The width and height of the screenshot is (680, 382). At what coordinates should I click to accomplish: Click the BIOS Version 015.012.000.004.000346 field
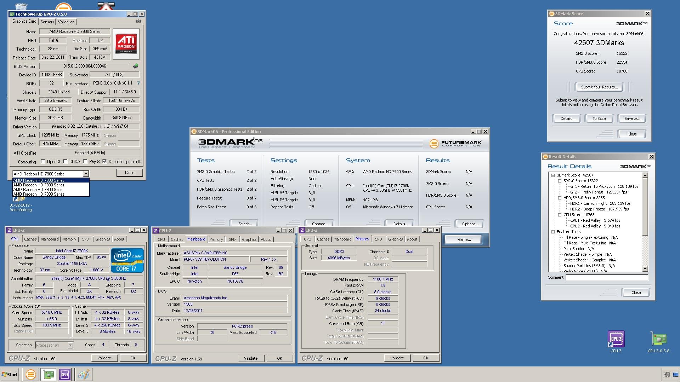(x=85, y=66)
